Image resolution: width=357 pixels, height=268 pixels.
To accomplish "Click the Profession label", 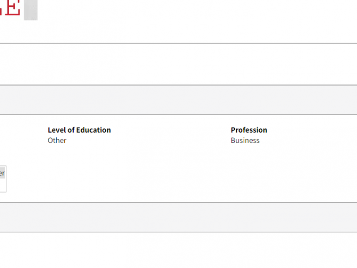I will (249, 130).
